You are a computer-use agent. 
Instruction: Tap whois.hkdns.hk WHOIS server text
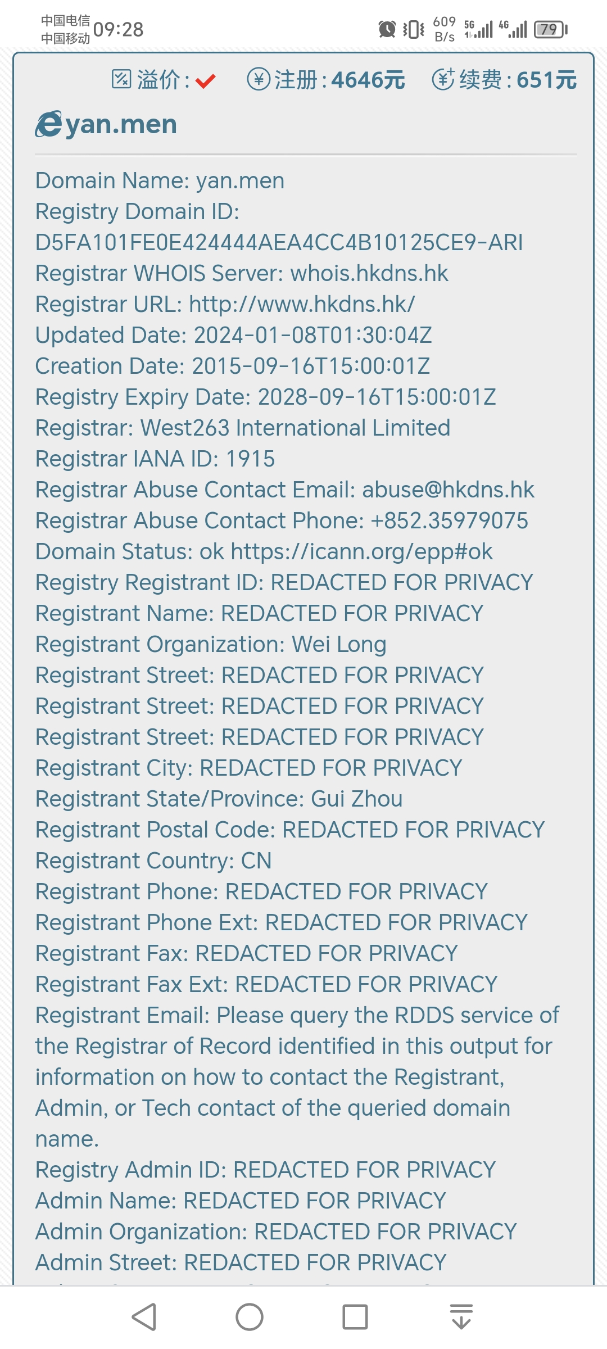[x=369, y=273]
